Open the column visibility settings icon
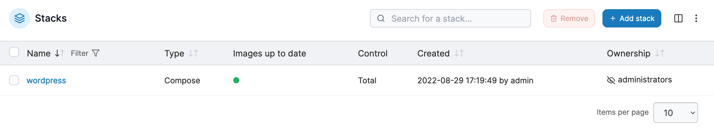 [678, 18]
